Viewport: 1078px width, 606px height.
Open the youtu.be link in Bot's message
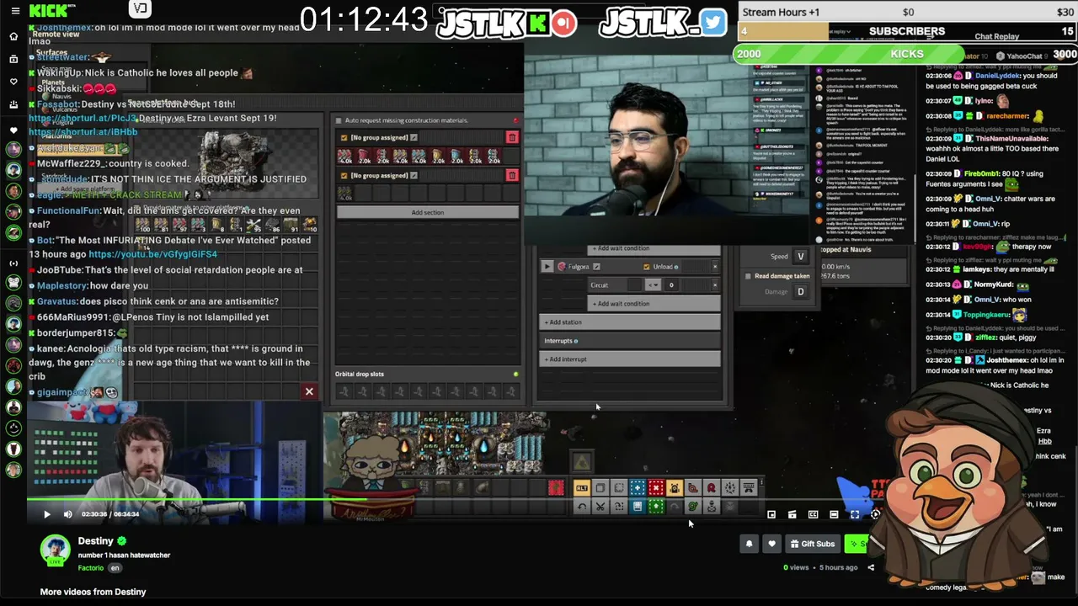coord(152,254)
